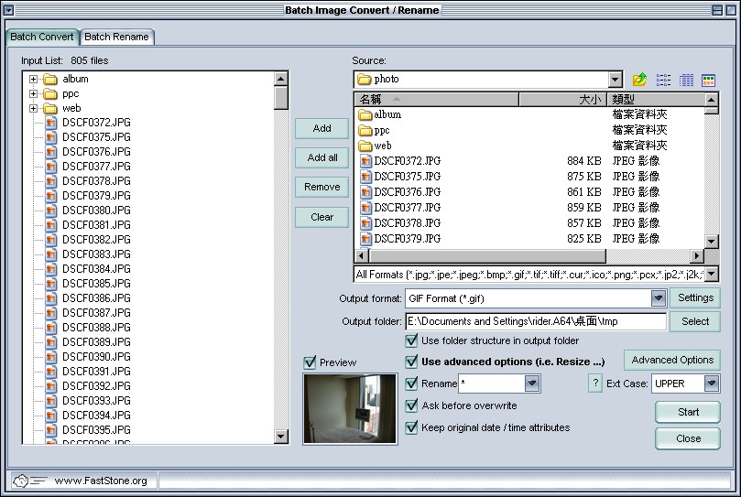The width and height of the screenshot is (741, 497).
Task: Switch source list to details view
Action: pyautogui.click(x=686, y=81)
